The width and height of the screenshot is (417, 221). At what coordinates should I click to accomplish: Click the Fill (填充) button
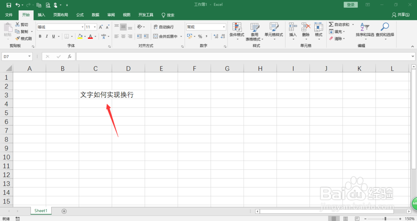pos(337,32)
